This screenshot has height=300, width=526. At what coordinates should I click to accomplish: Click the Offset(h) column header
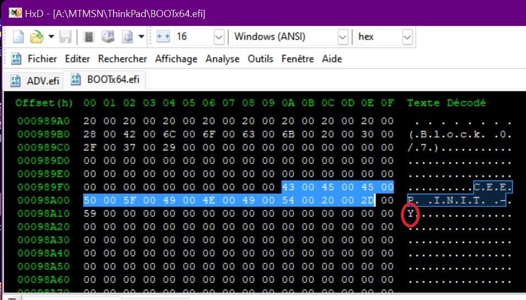[44, 103]
